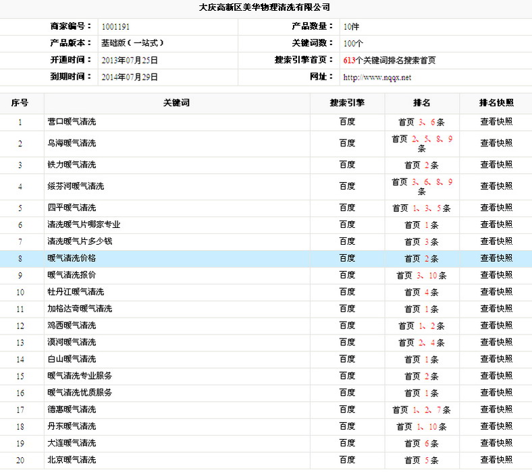The height and width of the screenshot is (472, 532).
Task: Select highlighted keyword 暖气清洗价格
Action: [x=72, y=258]
